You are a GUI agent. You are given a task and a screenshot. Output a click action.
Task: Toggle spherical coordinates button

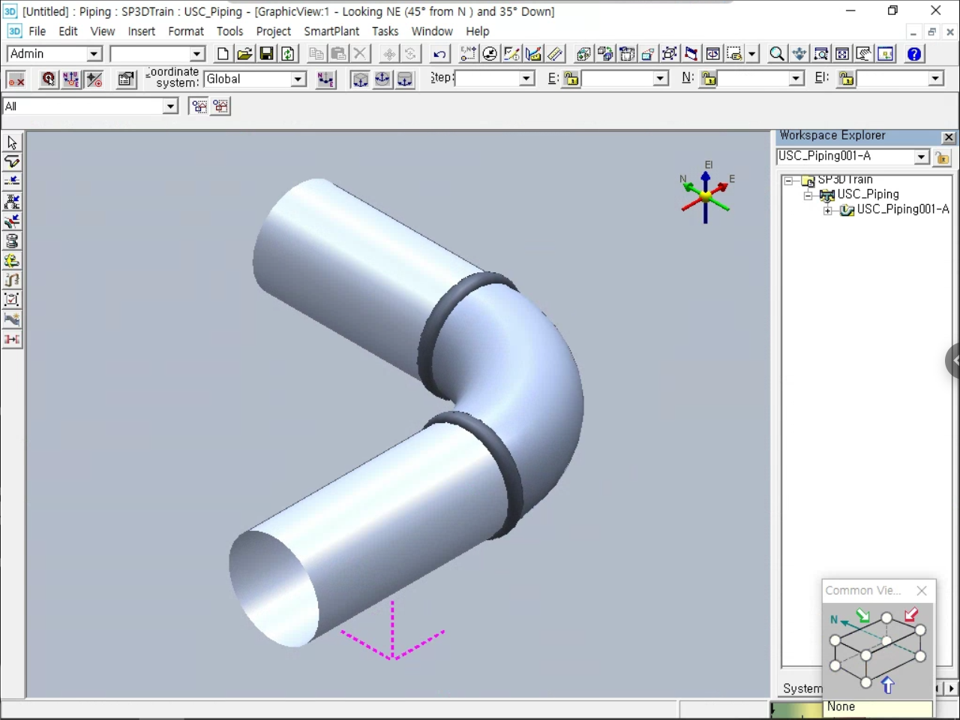pos(382,79)
